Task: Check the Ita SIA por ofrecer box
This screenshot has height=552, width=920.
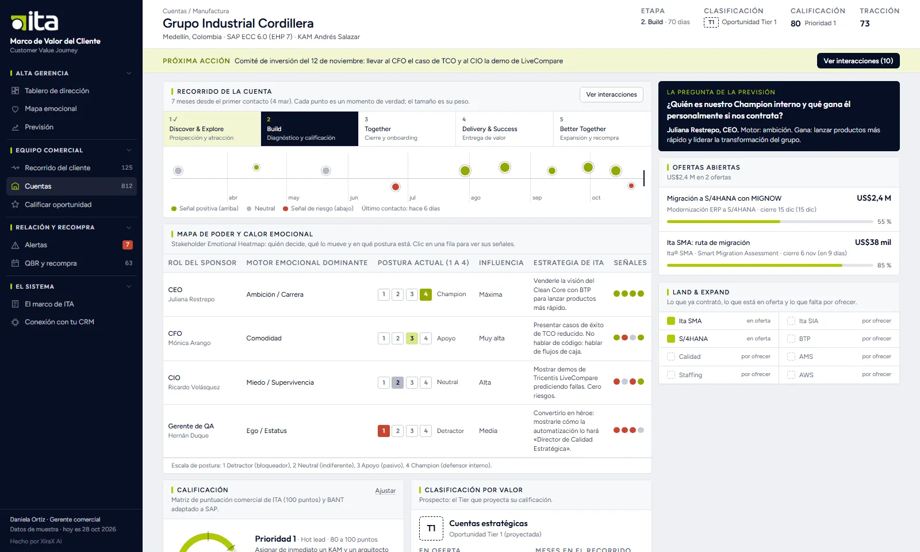Action: point(791,321)
